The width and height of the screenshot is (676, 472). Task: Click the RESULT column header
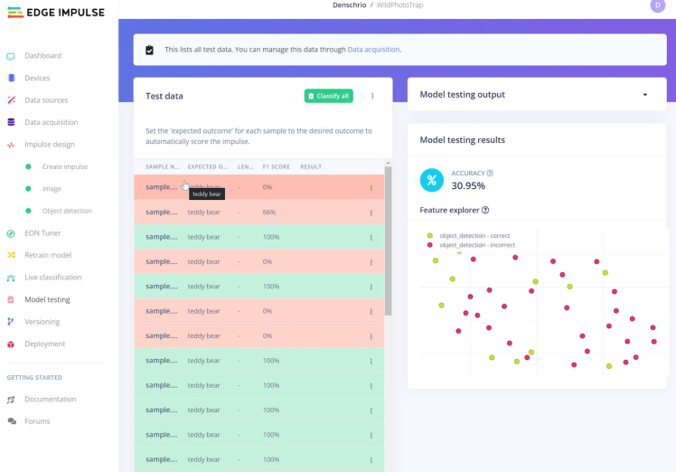click(311, 166)
